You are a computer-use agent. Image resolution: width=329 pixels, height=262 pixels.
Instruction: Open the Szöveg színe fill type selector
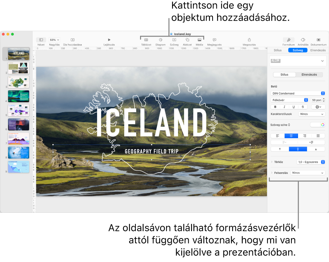click(x=280, y=125)
